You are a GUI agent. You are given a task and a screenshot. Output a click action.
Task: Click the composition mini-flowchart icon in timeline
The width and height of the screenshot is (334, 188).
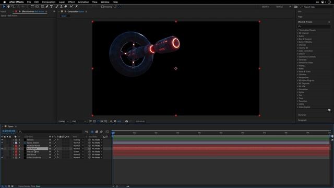pyautogui.click(x=86, y=132)
